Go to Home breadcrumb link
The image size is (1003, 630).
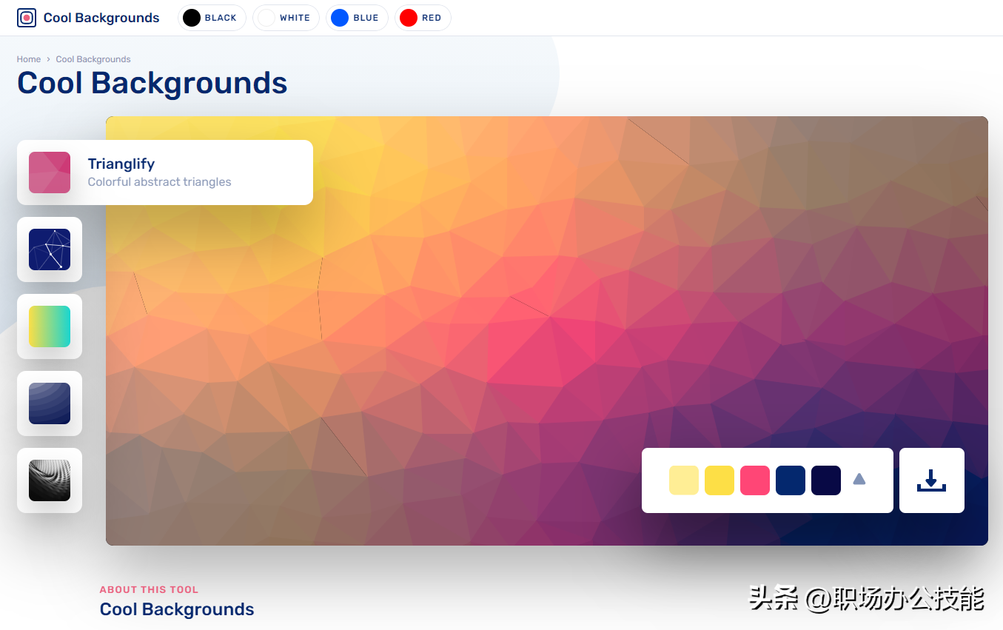(x=29, y=59)
